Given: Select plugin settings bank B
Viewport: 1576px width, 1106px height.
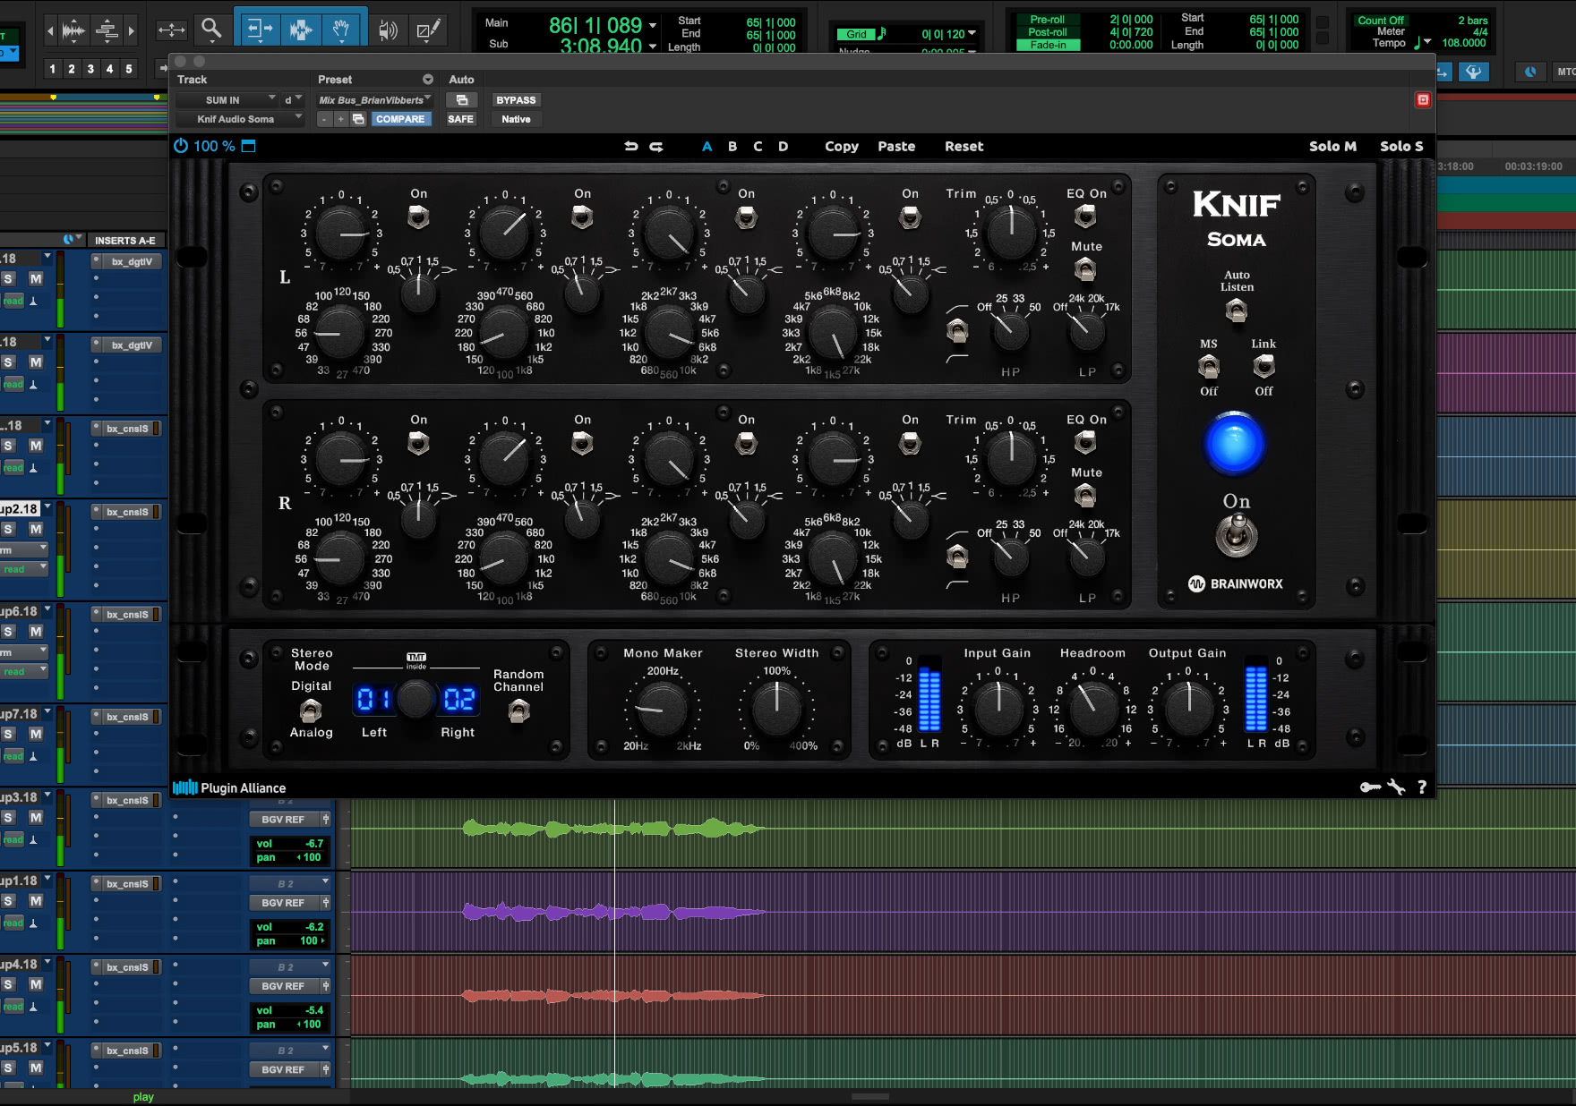Looking at the screenshot, I should 732,146.
